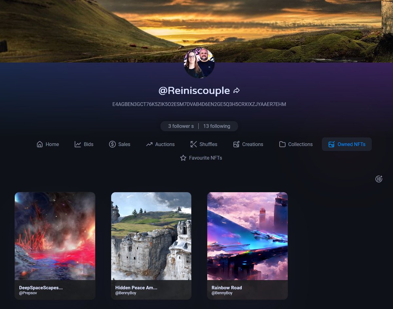This screenshot has height=309, width=393.
Task: View the 3 followers list
Action: (x=181, y=126)
